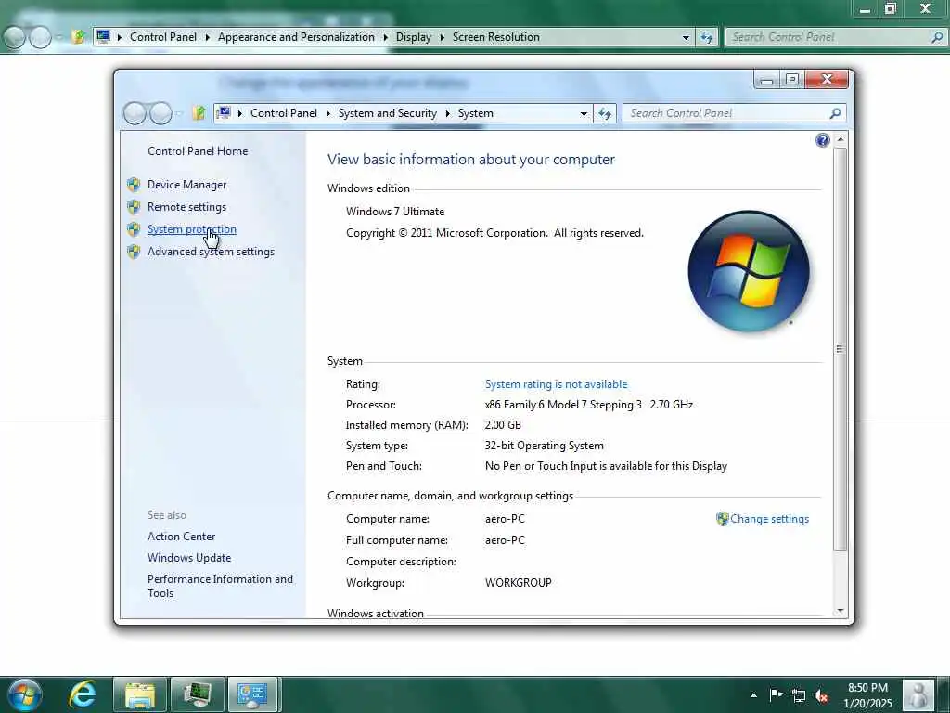Click Control Panel in Screen Resolution window breadcrumb
Screen dimensions: 950x713
(x=163, y=37)
